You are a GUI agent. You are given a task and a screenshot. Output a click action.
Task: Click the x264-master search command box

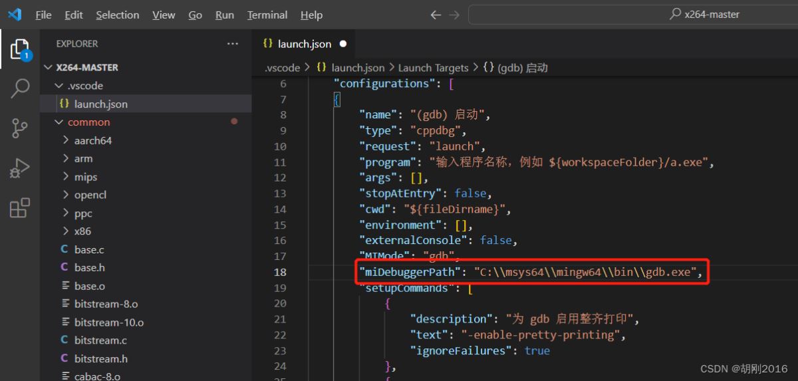click(x=633, y=15)
